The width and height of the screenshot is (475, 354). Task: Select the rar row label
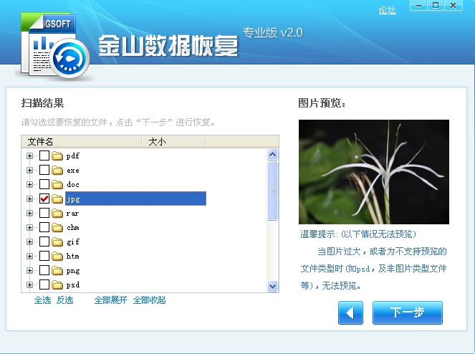73,214
